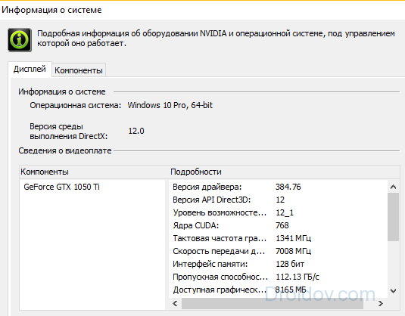Select DirectX runtime version 12.0 value
The width and height of the screenshot is (405, 316).
136,131
